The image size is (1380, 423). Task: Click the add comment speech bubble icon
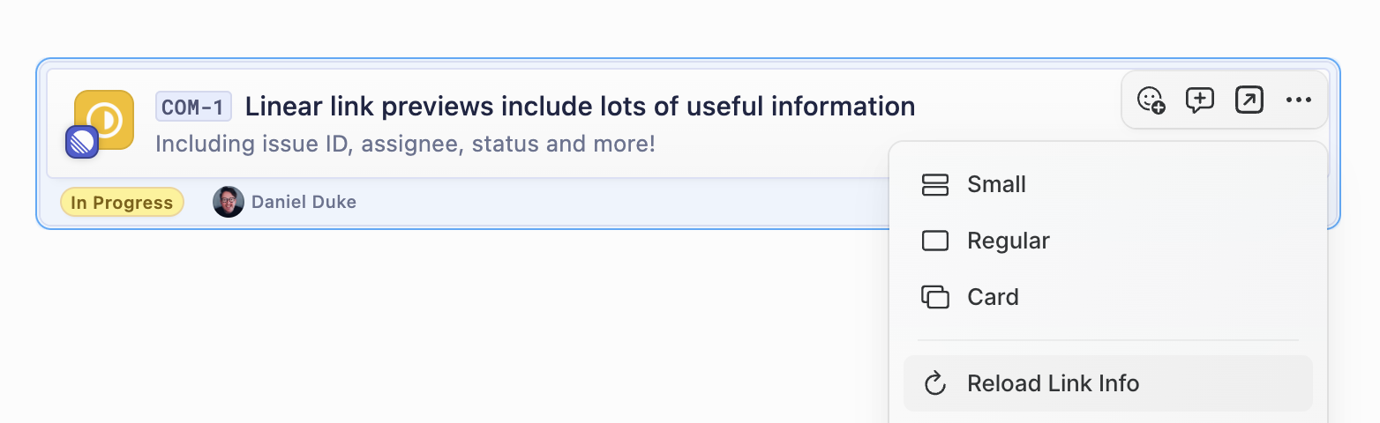tap(1200, 100)
